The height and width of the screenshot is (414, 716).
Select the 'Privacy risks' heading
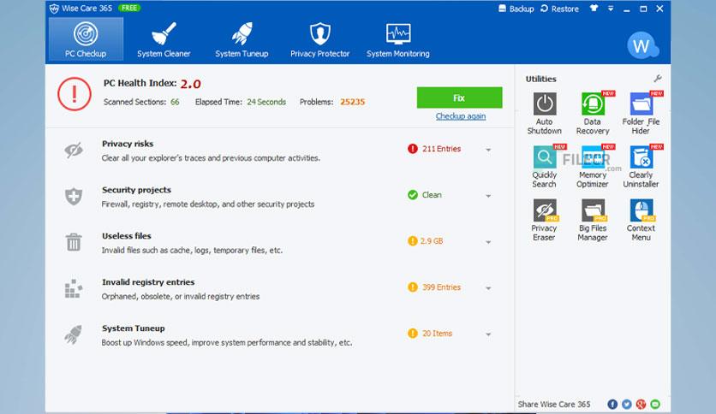tap(128, 144)
